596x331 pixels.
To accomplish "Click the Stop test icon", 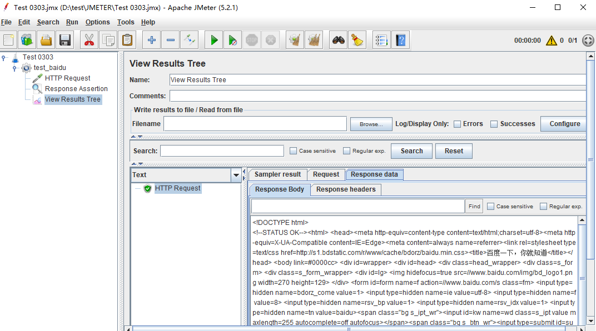I will [x=252, y=40].
